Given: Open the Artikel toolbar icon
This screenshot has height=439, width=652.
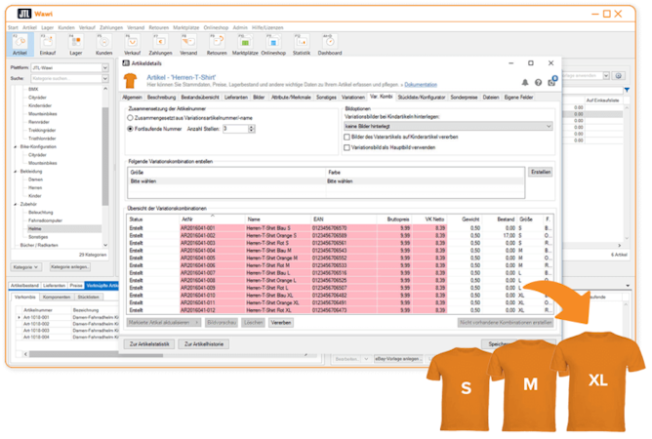Looking at the screenshot, I should (20, 45).
